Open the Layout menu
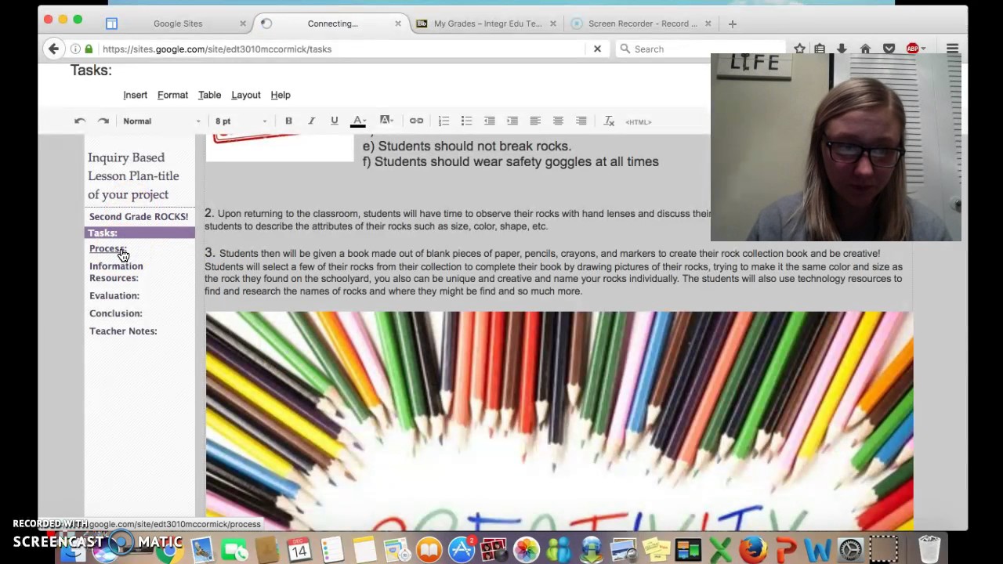1003x564 pixels. 246,95
